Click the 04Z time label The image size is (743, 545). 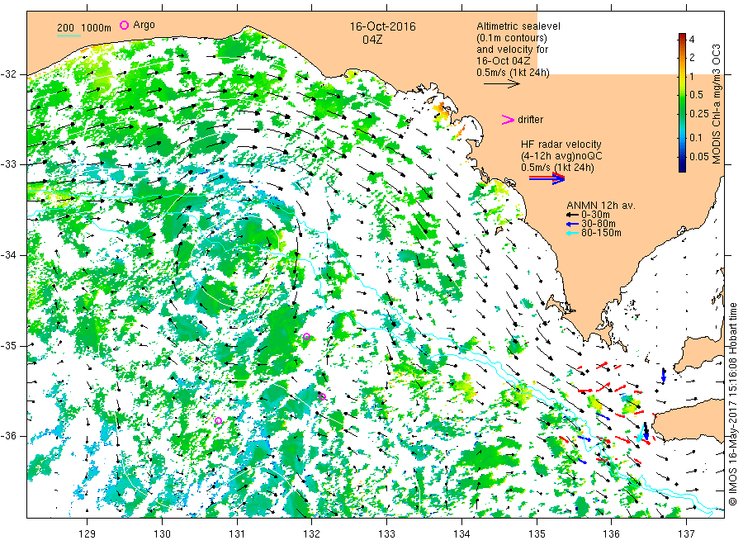click(x=372, y=40)
